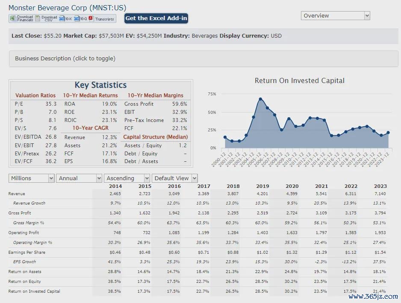Click the Return on Invested Capital row label
The width and height of the screenshot is (401, 303).
coord(34,291)
